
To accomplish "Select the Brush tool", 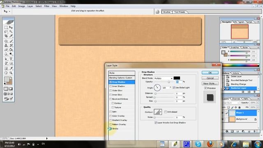I will tap(11, 41).
